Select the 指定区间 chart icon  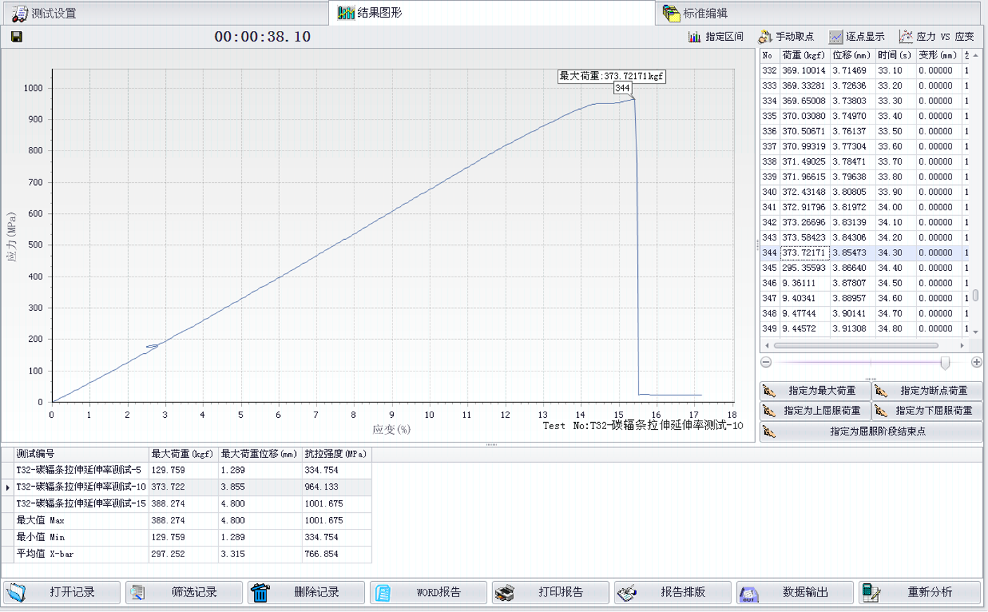pyautogui.click(x=715, y=37)
